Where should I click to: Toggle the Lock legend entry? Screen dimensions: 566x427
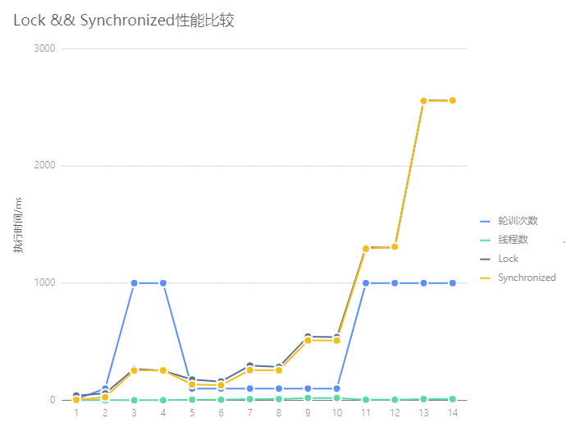500,259
